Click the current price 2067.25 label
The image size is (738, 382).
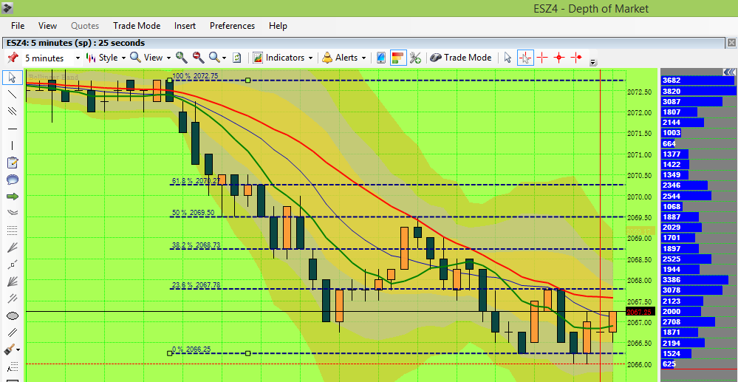pyautogui.click(x=640, y=312)
